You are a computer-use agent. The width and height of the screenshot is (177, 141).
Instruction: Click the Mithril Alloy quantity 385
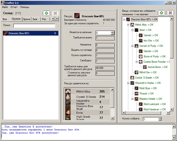pos(102,91)
